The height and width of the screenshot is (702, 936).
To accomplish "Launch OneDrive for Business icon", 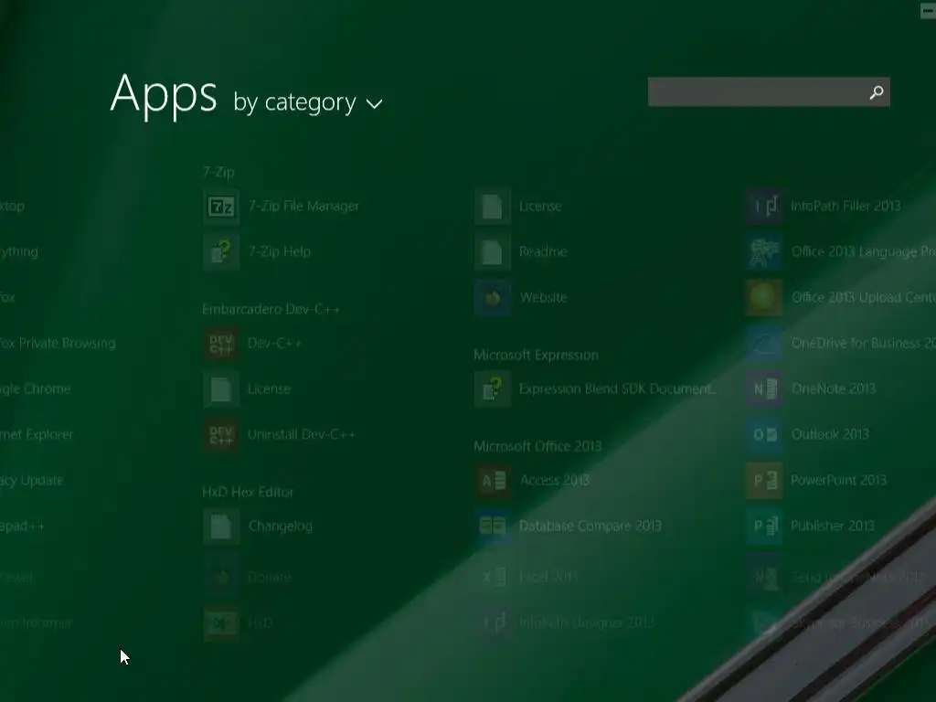I will click(764, 344).
